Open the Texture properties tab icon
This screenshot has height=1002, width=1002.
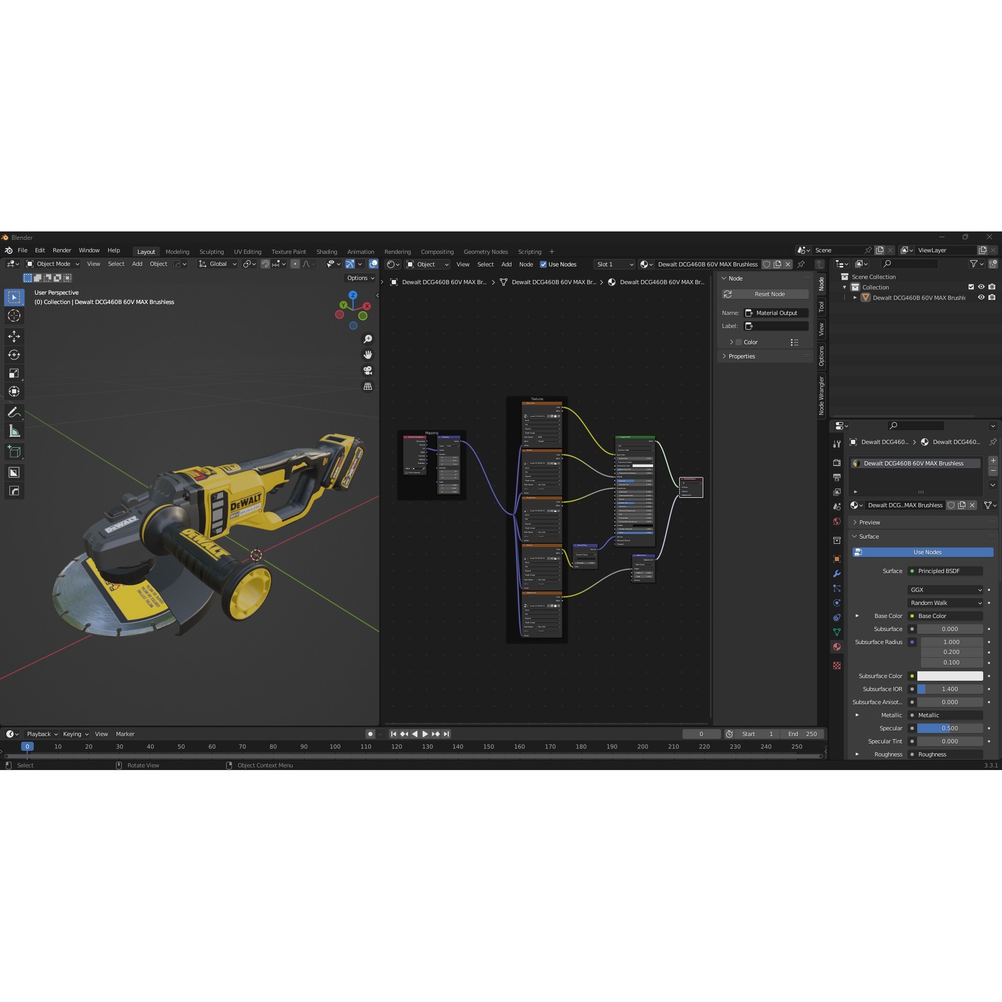tap(837, 666)
